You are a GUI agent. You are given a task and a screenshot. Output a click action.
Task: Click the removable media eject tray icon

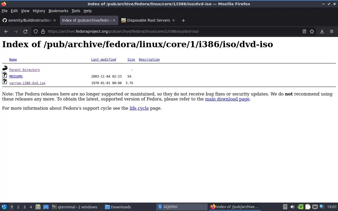pyautogui.click(x=285, y=207)
